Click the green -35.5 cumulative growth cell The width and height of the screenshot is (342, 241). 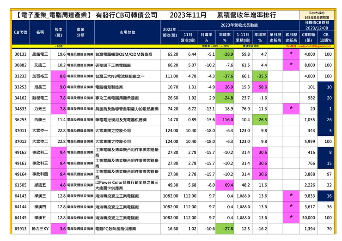(260, 76)
